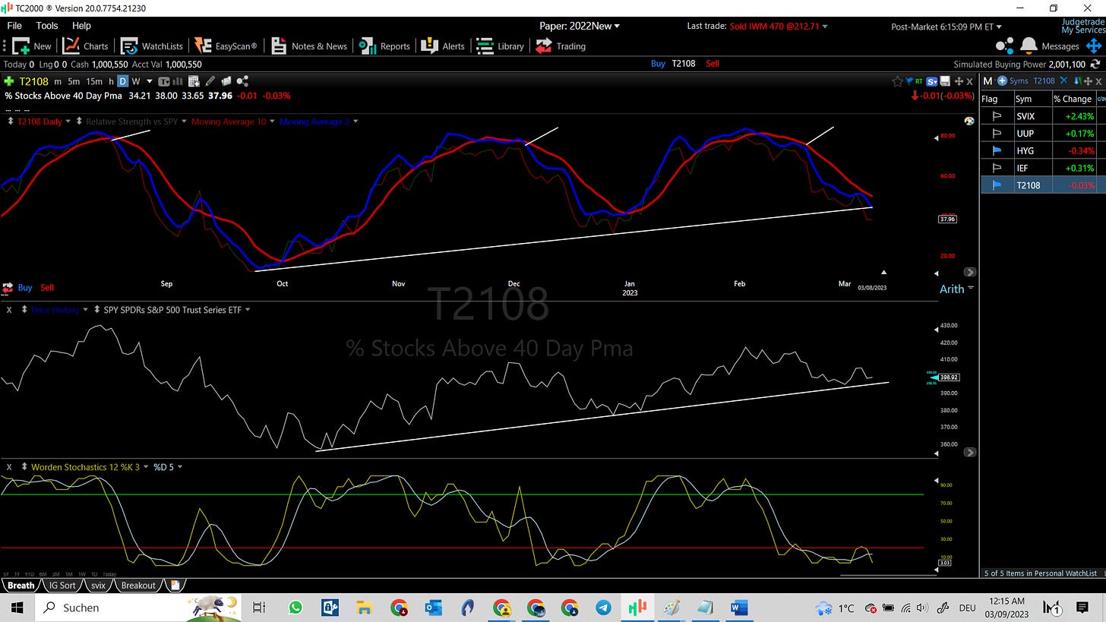Toggle the Arith scaling option
1106x622 pixels.
click(952, 289)
